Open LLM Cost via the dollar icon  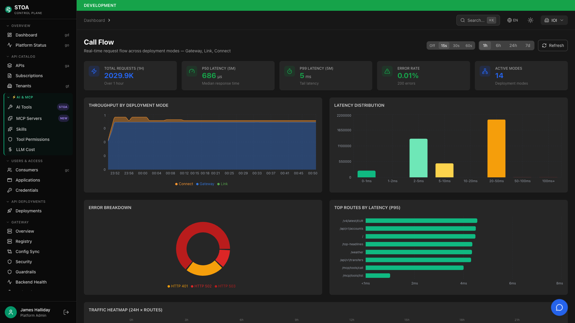coord(10,150)
